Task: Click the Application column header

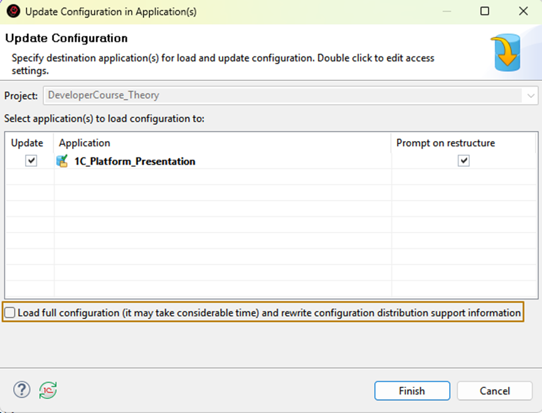Action: coord(85,143)
